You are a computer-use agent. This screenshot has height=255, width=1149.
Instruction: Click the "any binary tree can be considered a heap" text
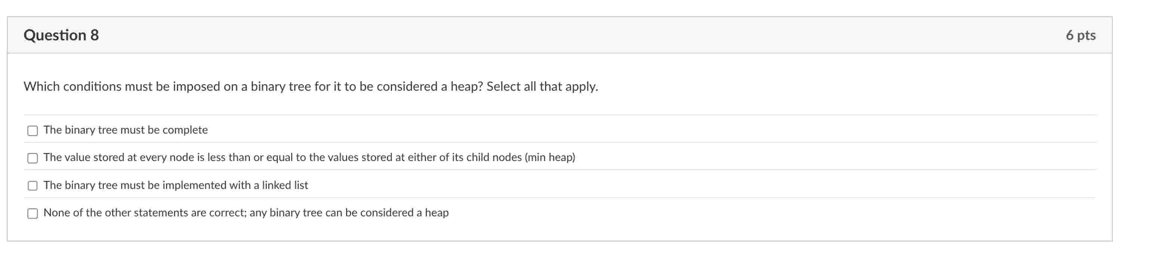[x=349, y=213]
